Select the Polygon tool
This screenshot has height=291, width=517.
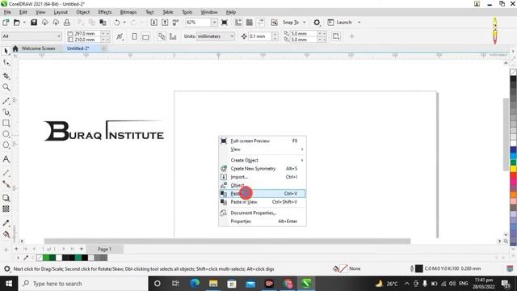[6, 145]
